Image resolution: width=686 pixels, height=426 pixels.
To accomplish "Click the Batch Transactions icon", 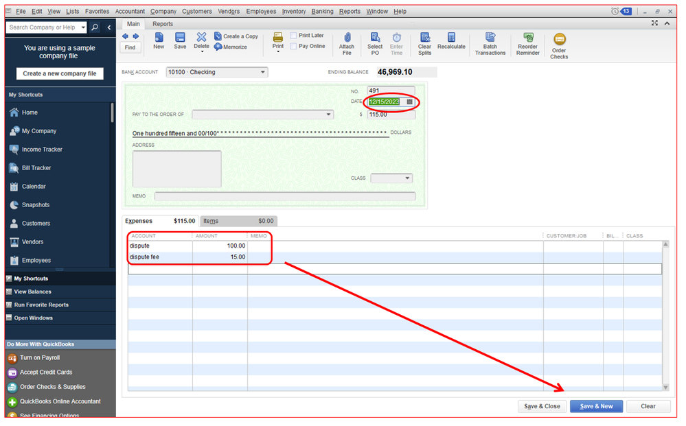I will click(x=490, y=38).
